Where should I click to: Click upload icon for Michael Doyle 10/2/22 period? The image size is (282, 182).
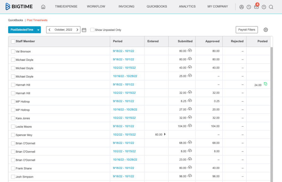click(x=190, y=68)
